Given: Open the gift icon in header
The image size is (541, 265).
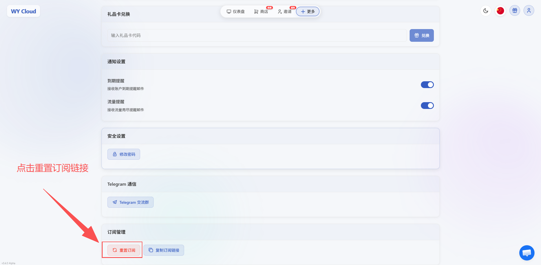Looking at the screenshot, I should tap(514, 11).
